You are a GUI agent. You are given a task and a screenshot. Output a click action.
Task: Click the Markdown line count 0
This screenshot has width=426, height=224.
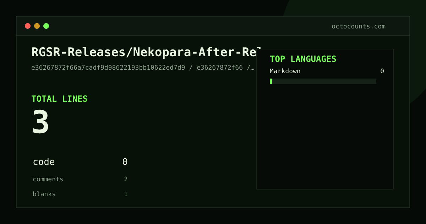(382, 71)
